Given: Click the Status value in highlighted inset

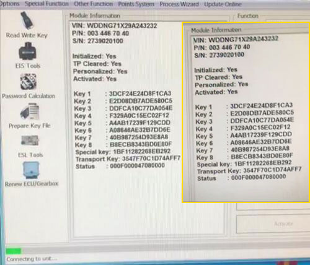Looking at the screenshot, I should click(259, 177).
